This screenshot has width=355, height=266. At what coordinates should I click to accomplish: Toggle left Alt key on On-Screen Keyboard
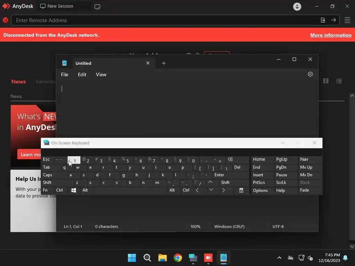pos(87,190)
